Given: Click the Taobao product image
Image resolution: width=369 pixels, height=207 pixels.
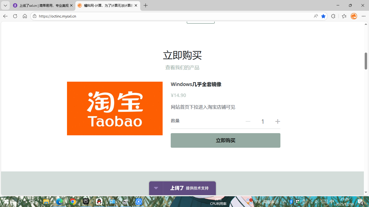Looking at the screenshot, I should (x=115, y=108).
